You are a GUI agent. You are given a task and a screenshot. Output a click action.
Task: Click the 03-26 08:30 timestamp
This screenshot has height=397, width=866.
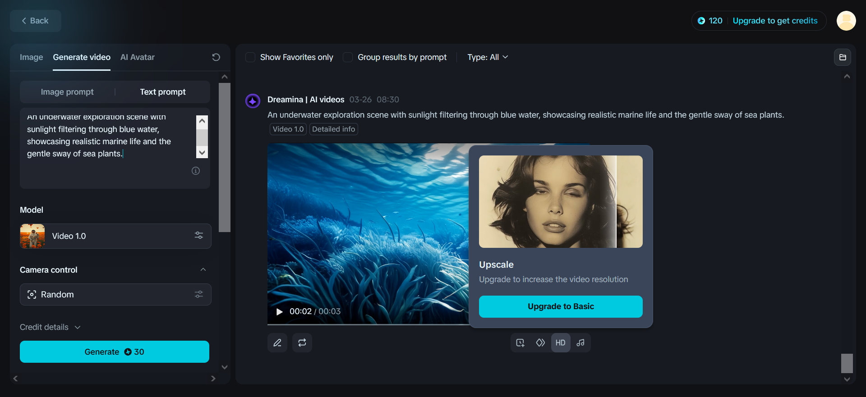click(374, 100)
